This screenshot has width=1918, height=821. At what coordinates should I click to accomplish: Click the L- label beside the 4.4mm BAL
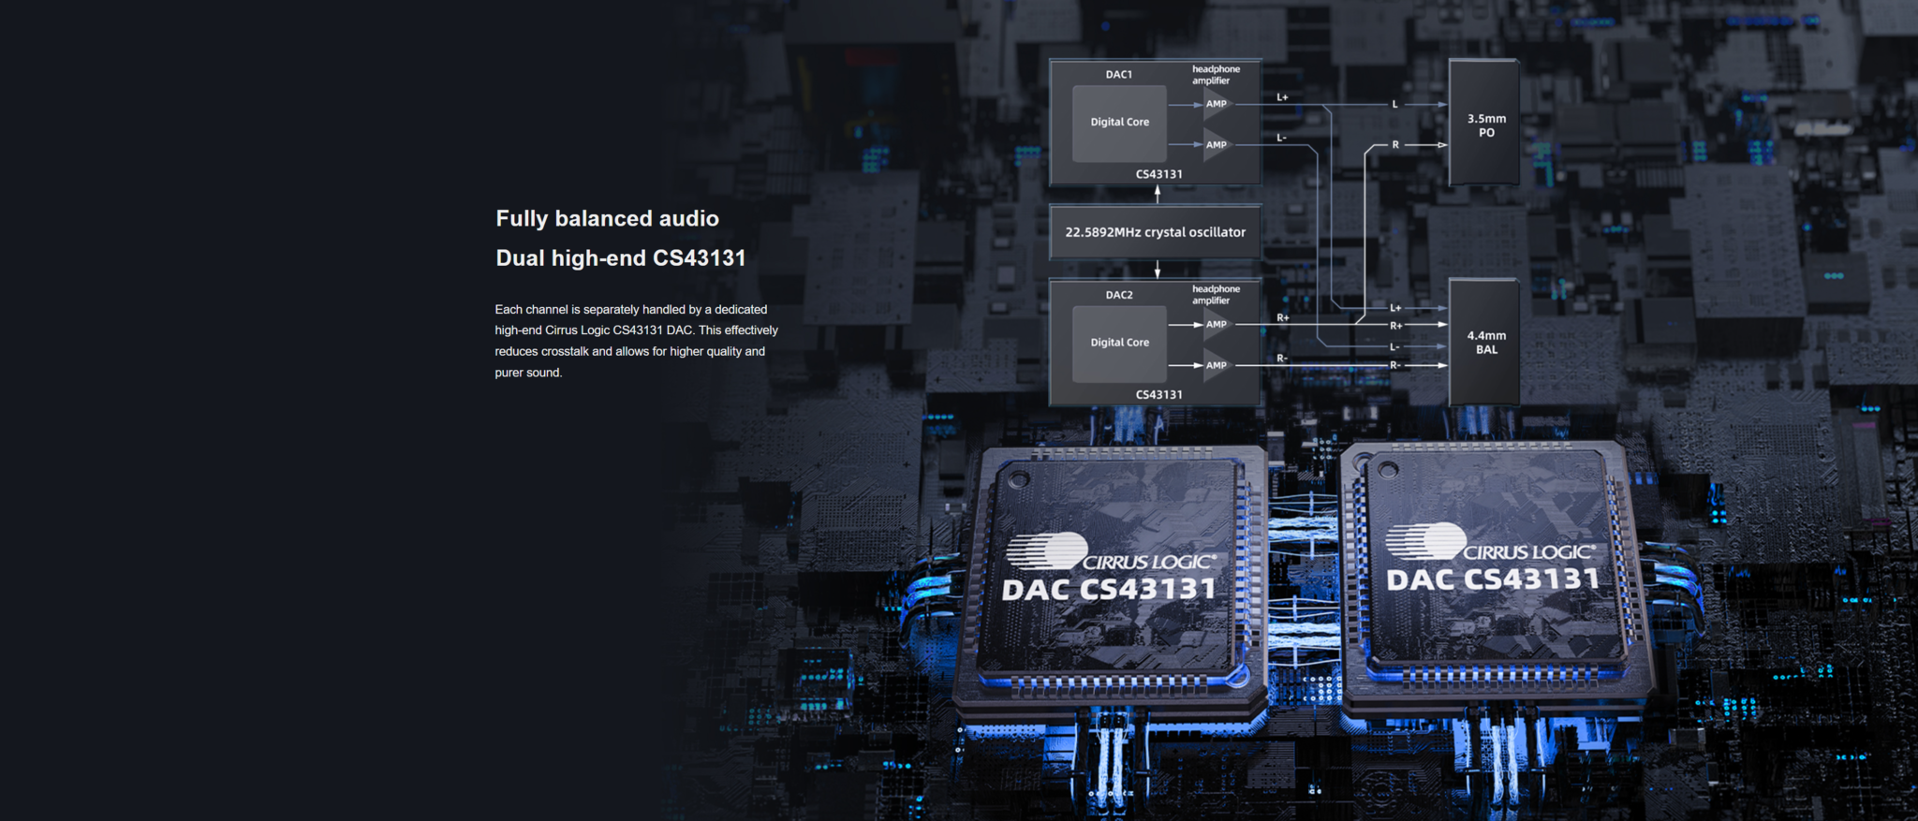1394,347
